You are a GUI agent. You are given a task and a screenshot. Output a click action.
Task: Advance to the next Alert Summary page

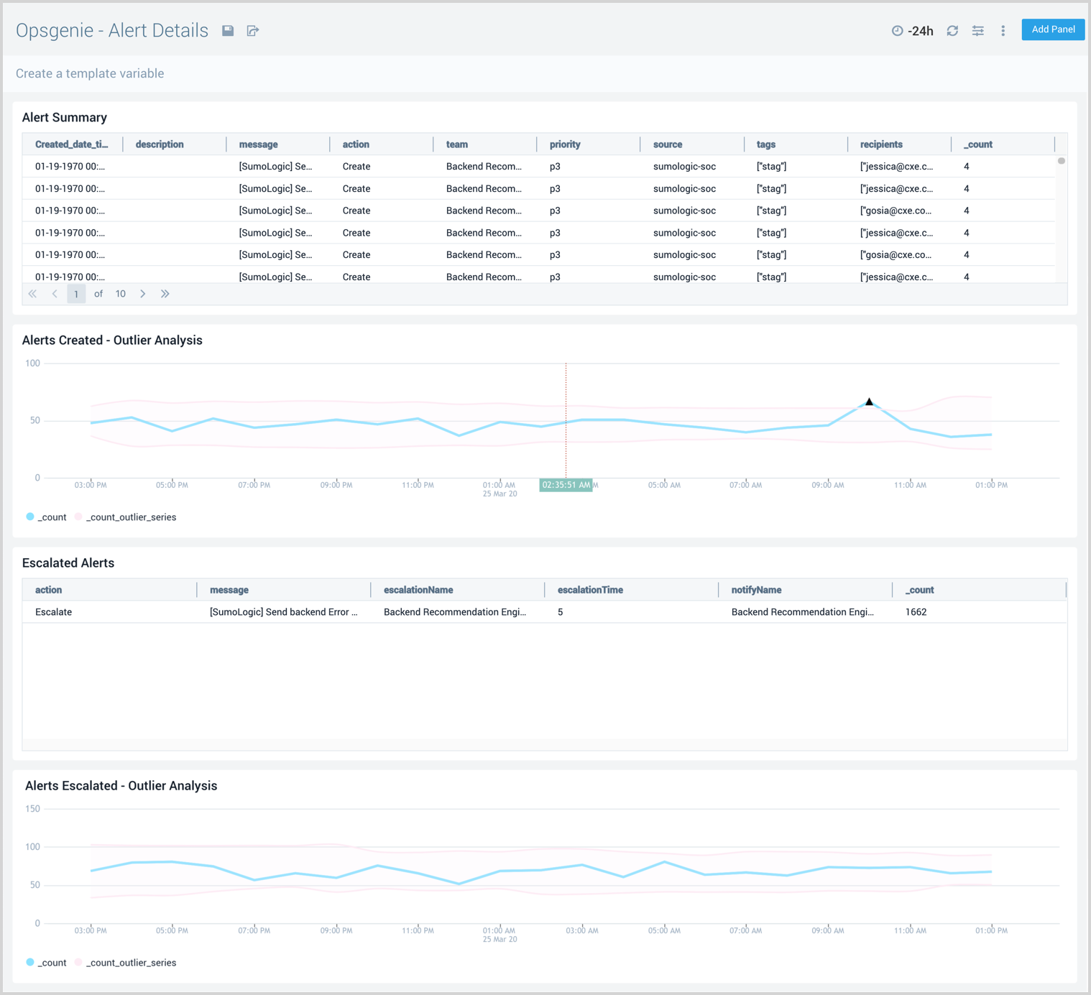[143, 293]
